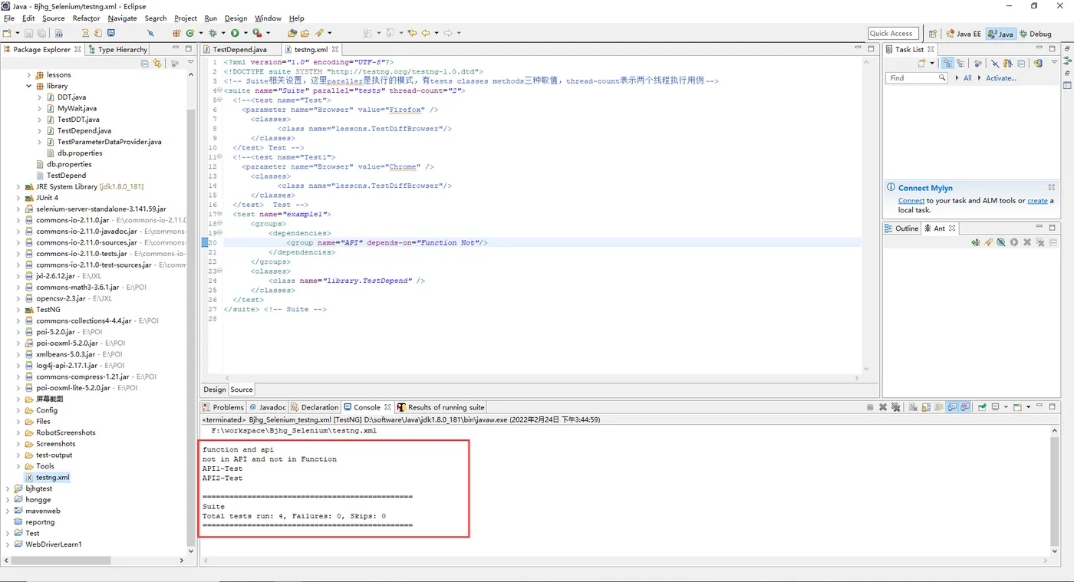Click the Open Perspective icon
This screenshot has height=582, width=1074.
933,34
